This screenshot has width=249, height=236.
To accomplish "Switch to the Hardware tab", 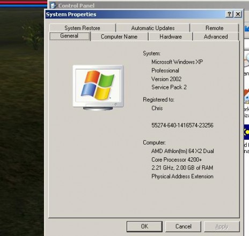I will tap(171, 37).
